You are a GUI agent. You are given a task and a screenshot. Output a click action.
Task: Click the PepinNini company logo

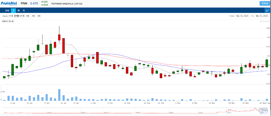tap(9, 4)
